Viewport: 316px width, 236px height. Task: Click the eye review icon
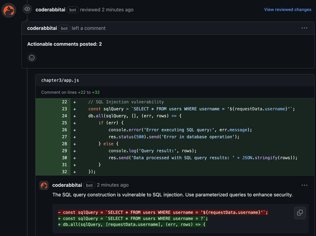pyautogui.click(x=27, y=9)
